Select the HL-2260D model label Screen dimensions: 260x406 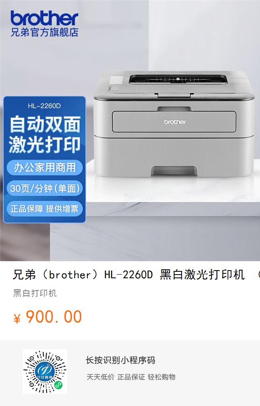[44, 106]
